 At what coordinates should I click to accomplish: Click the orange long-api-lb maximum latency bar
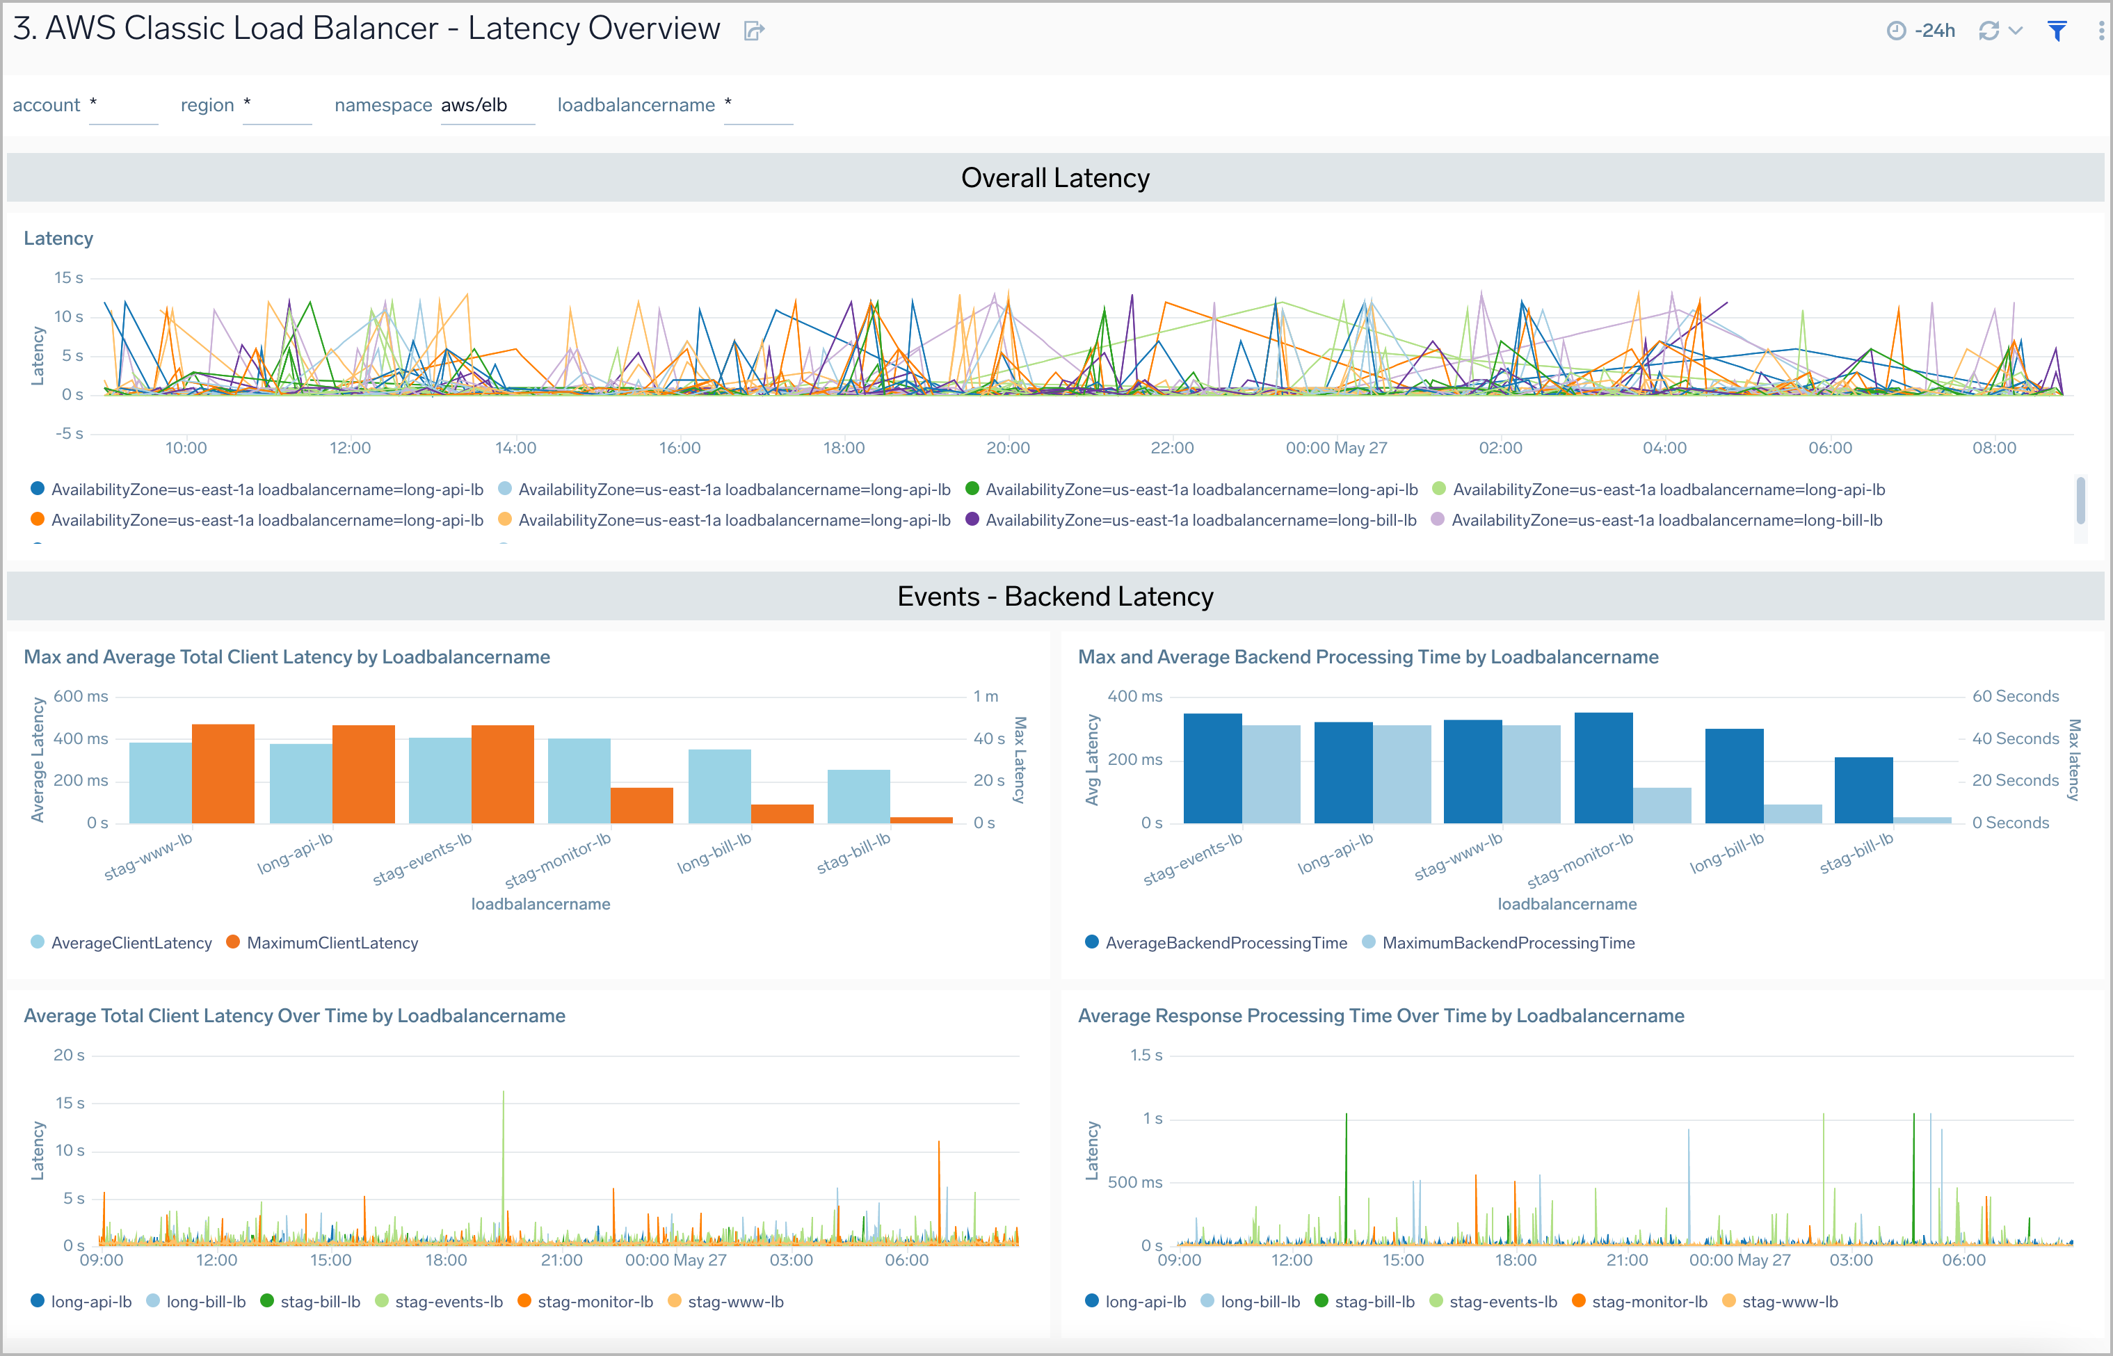coord(364,775)
